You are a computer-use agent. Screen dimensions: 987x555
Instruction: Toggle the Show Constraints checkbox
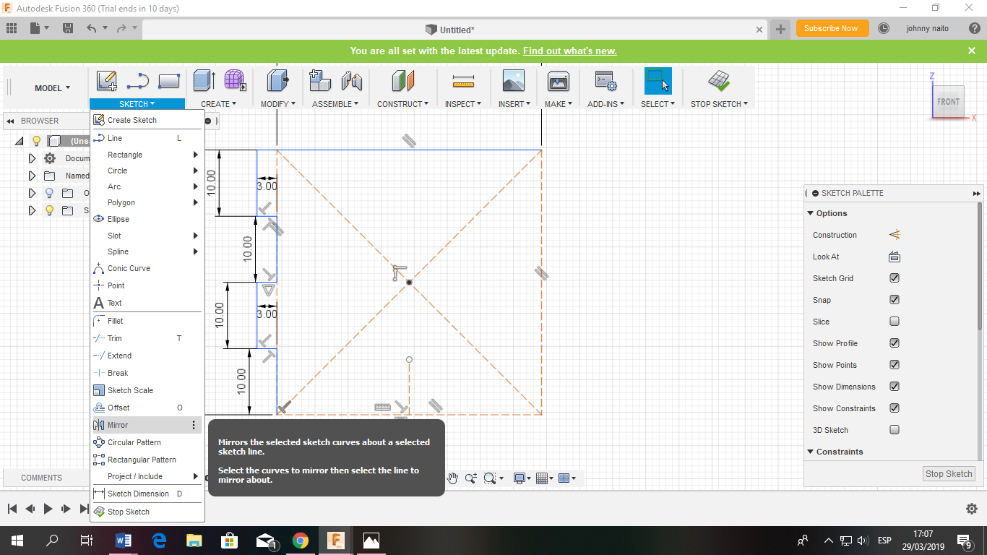pyautogui.click(x=895, y=408)
